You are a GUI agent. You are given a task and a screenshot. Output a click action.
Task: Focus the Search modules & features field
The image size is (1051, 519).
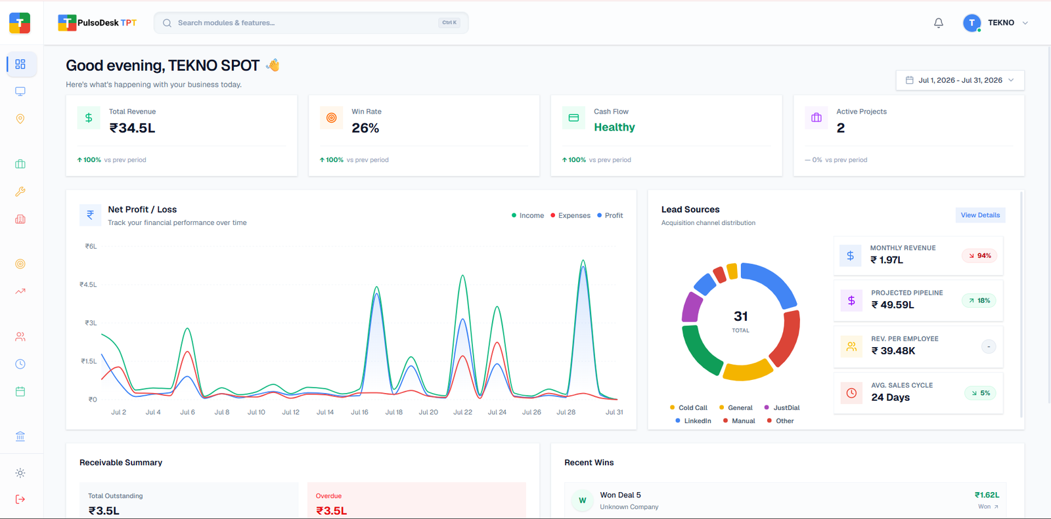point(311,23)
